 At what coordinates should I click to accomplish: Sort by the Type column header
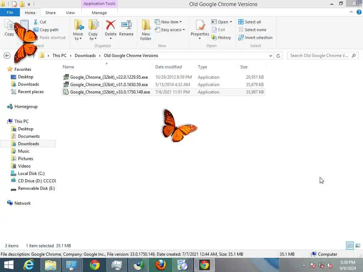202,67
